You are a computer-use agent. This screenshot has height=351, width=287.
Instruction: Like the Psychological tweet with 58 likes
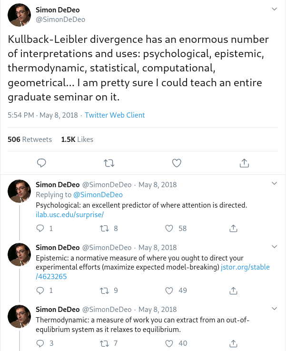tap(168, 229)
